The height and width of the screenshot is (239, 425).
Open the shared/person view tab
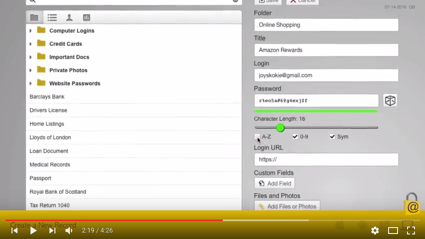coord(69,17)
